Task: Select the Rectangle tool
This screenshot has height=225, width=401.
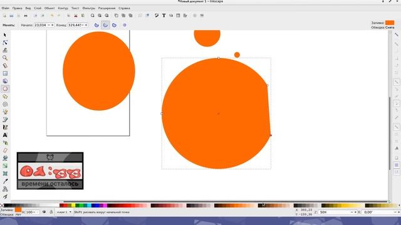Action: point(5,74)
